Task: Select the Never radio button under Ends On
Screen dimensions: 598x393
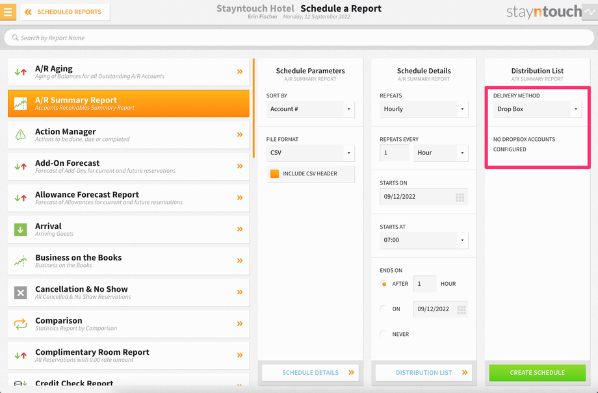Action: (383, 335)
